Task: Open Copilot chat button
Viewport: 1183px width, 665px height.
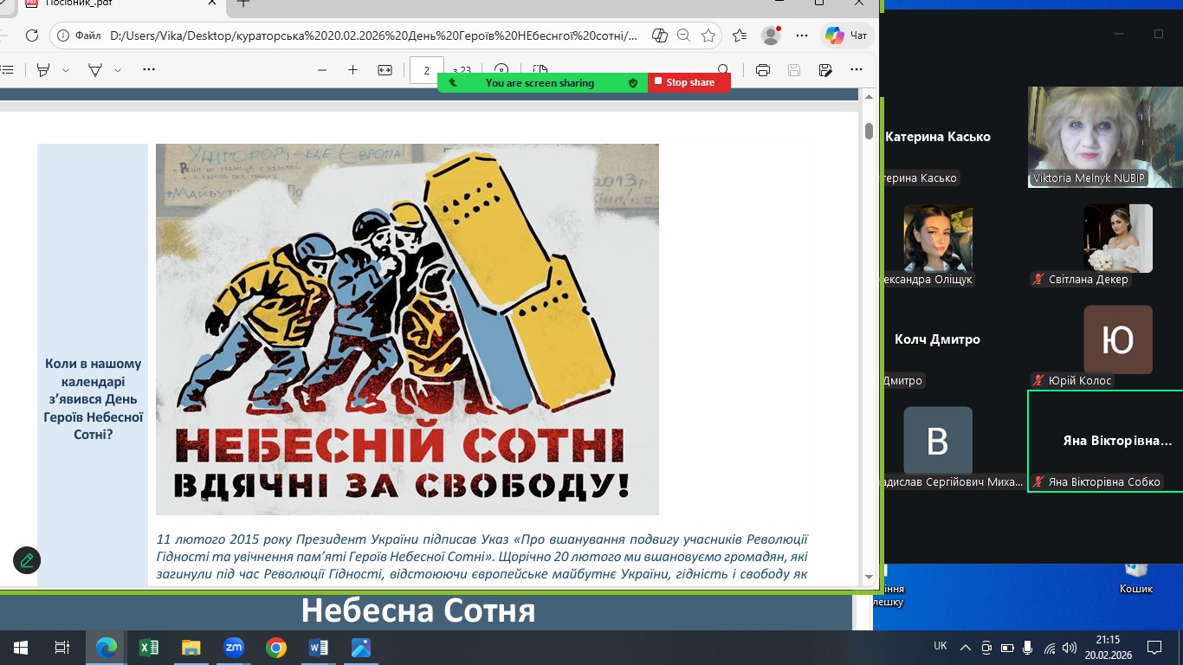Action: [x=845, y=36]
